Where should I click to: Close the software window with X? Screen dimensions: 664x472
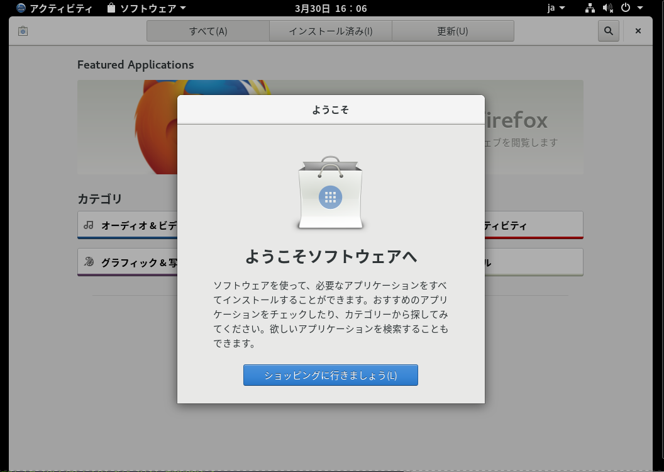pyautogui.click(x=638, y=31)
